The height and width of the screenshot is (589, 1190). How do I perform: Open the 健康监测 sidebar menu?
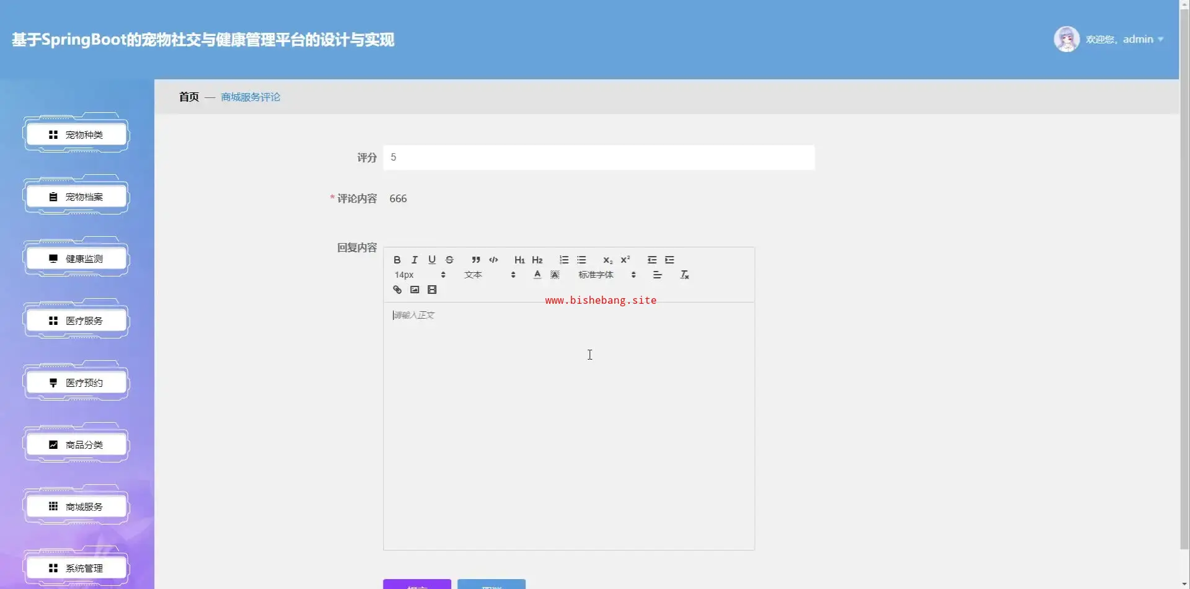(x=76, y=259)
